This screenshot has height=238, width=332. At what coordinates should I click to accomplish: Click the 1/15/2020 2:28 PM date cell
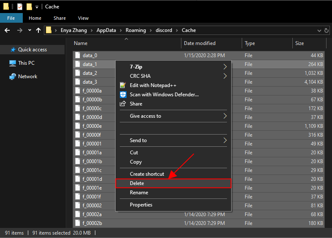204,56
